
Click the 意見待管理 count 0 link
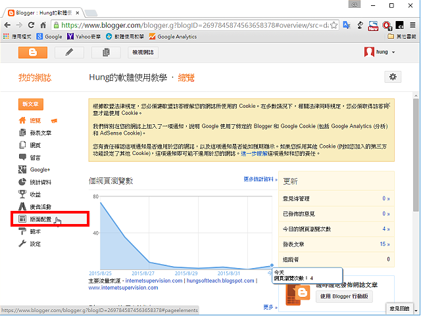(x=386, y=198)
